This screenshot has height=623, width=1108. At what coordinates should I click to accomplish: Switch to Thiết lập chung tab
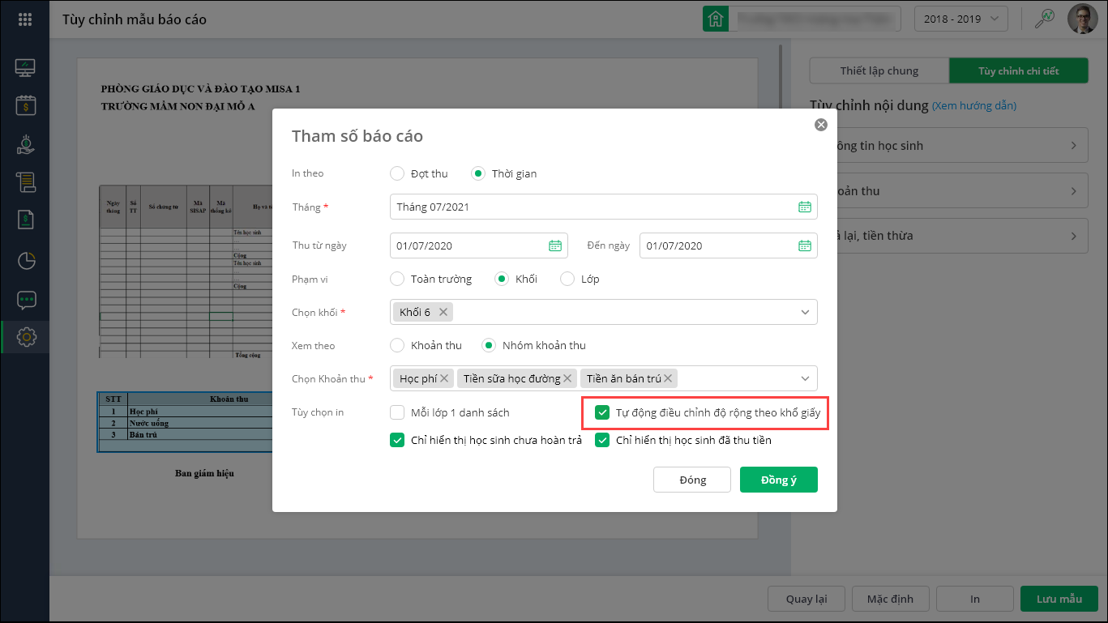879,70
